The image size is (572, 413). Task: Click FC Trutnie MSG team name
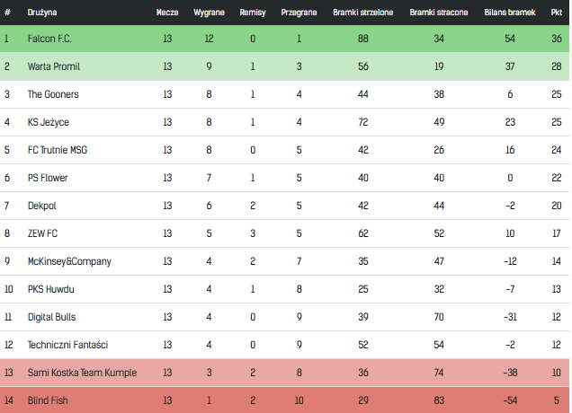coord(58,150)
